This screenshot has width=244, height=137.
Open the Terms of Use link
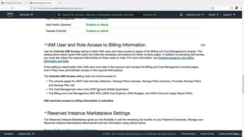coord(207,134)
